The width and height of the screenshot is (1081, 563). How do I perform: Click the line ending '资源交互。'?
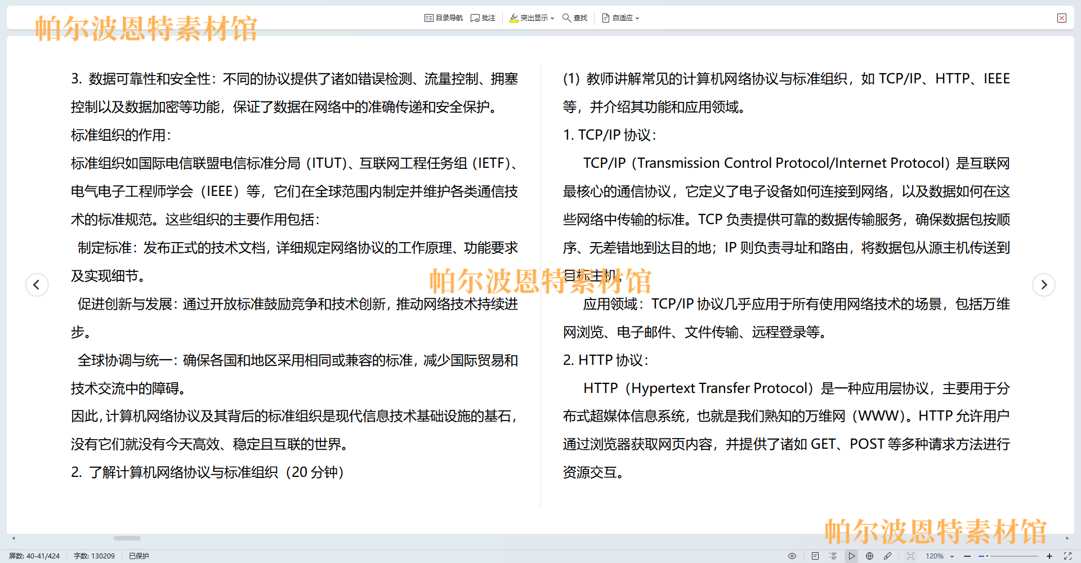[593, 472]
